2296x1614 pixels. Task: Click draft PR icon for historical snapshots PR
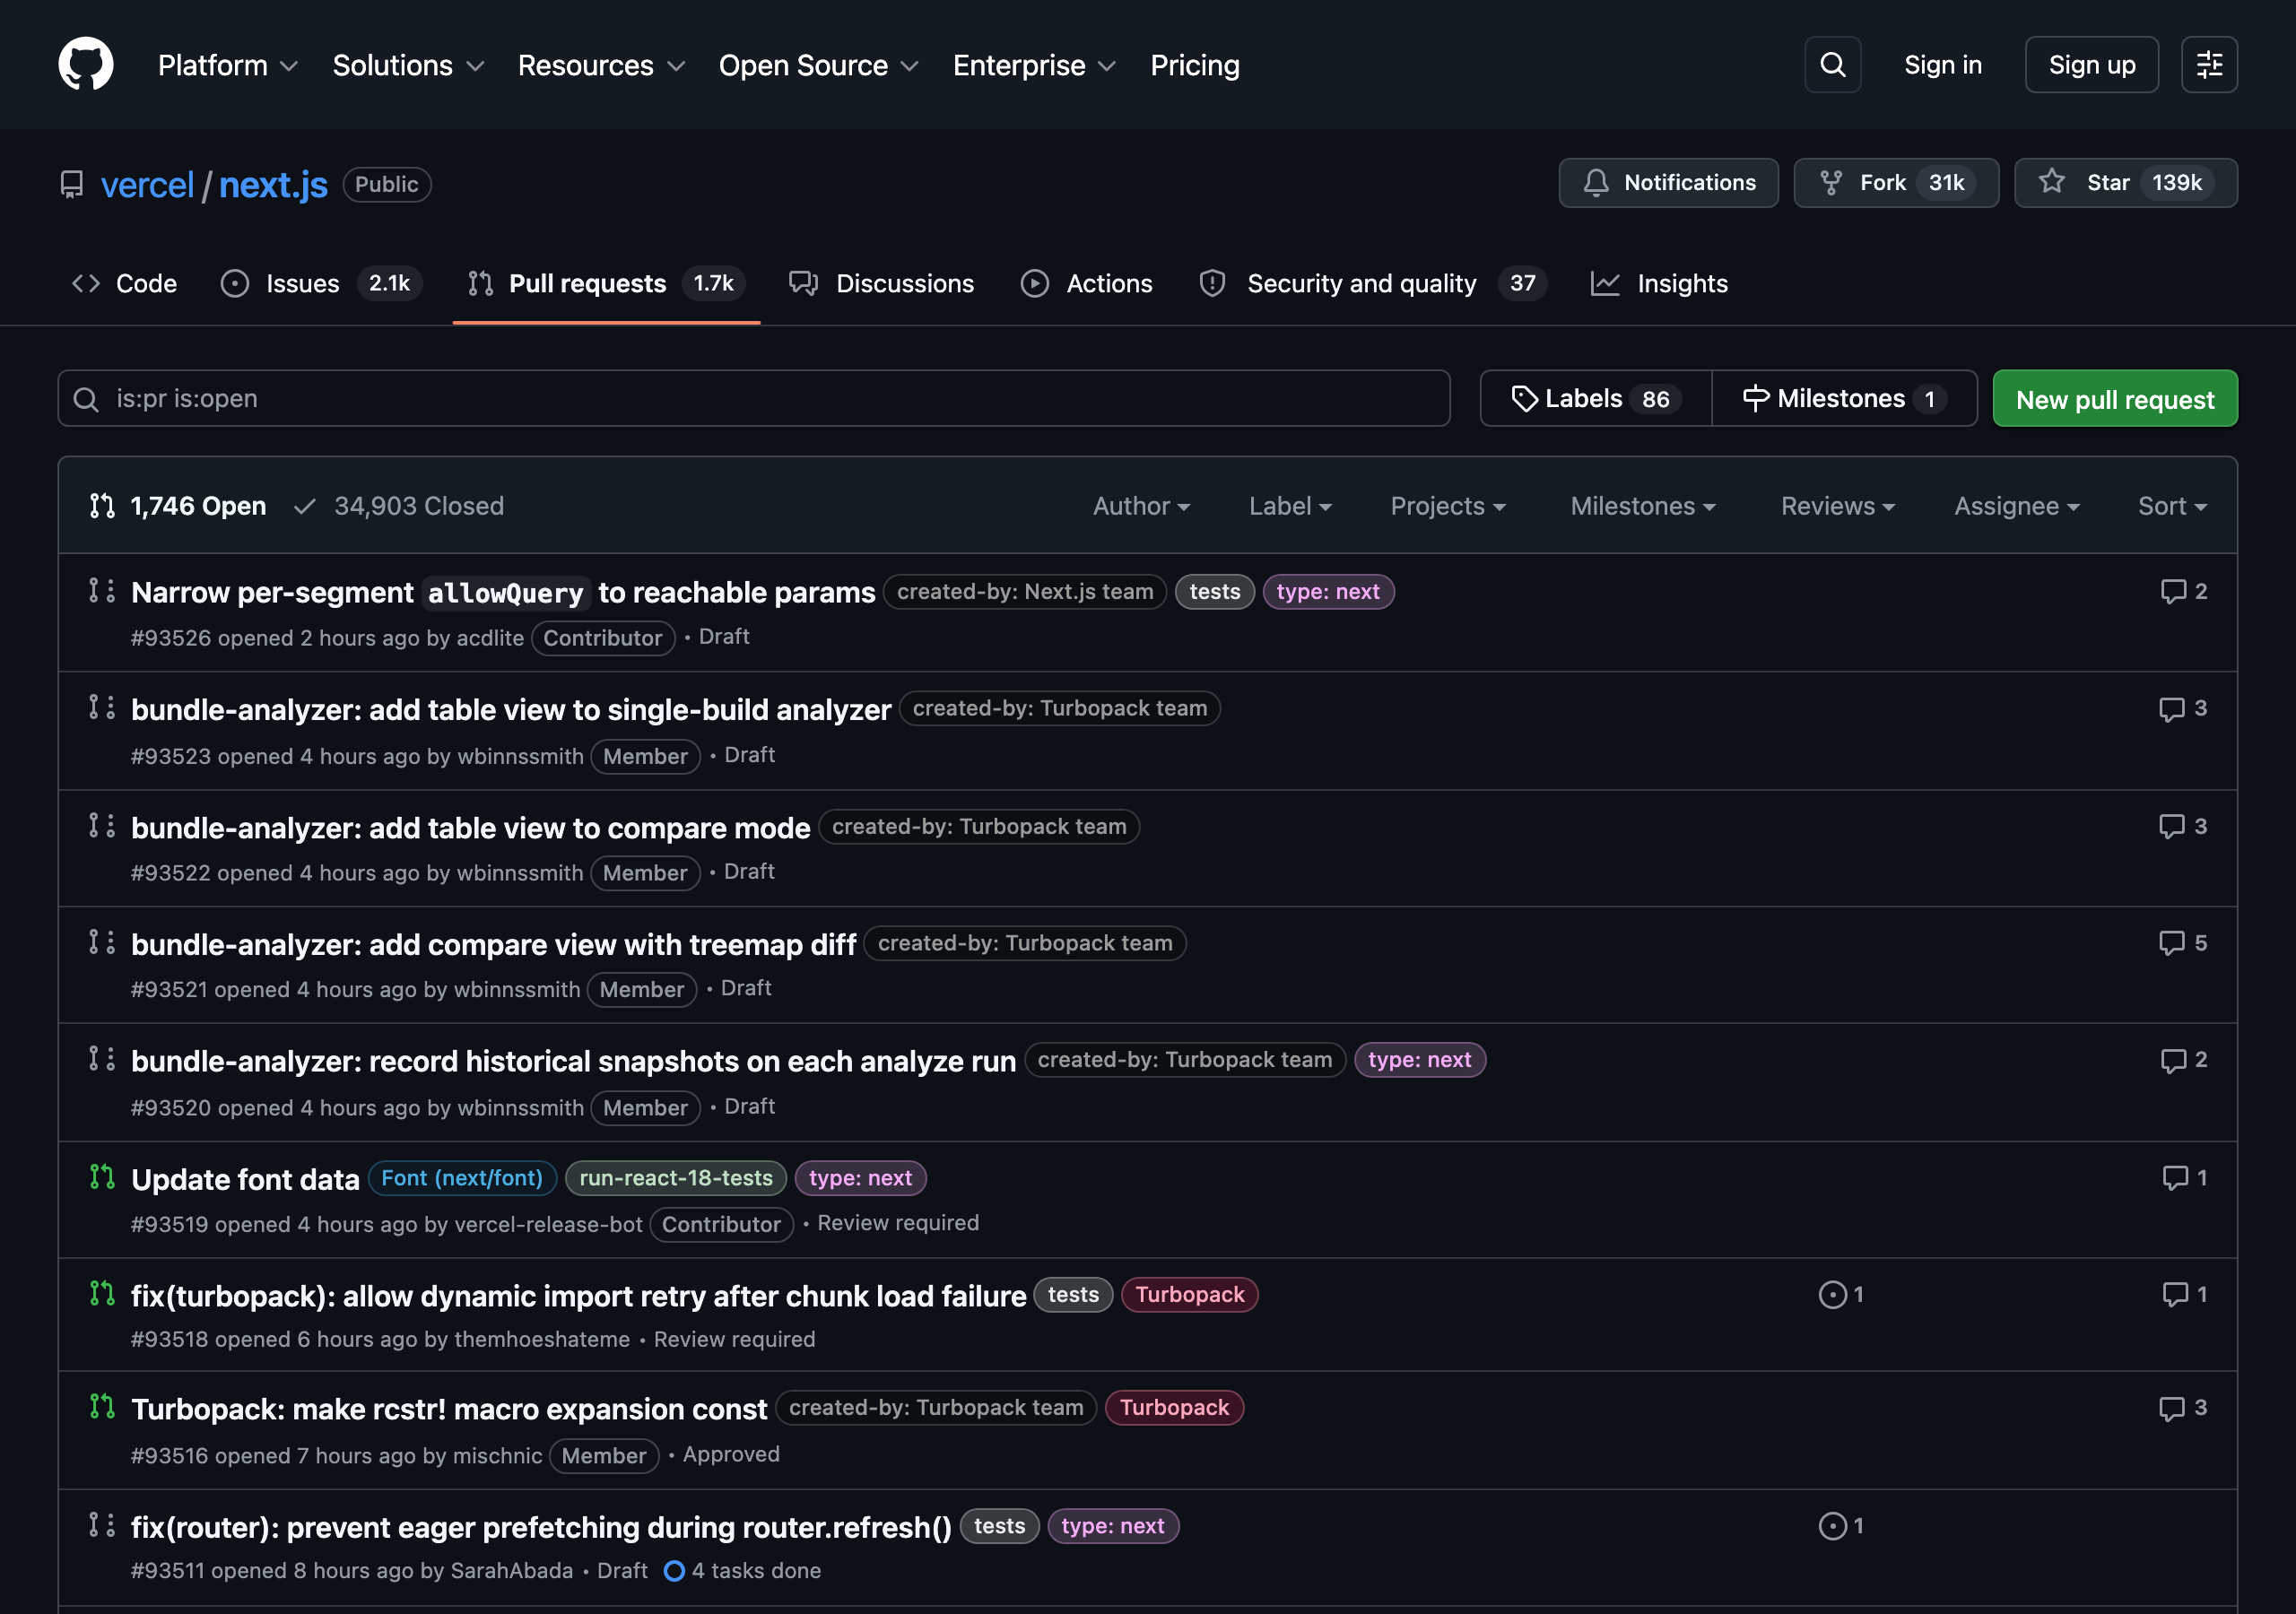tap(102, 1059)
